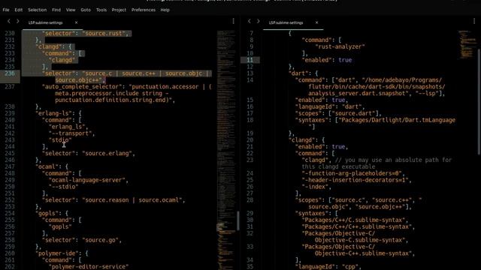Click "source.reason | source.ocaml" value
Image resolution: width=481 pixels, height=270 pixels.
coord(132,200)
